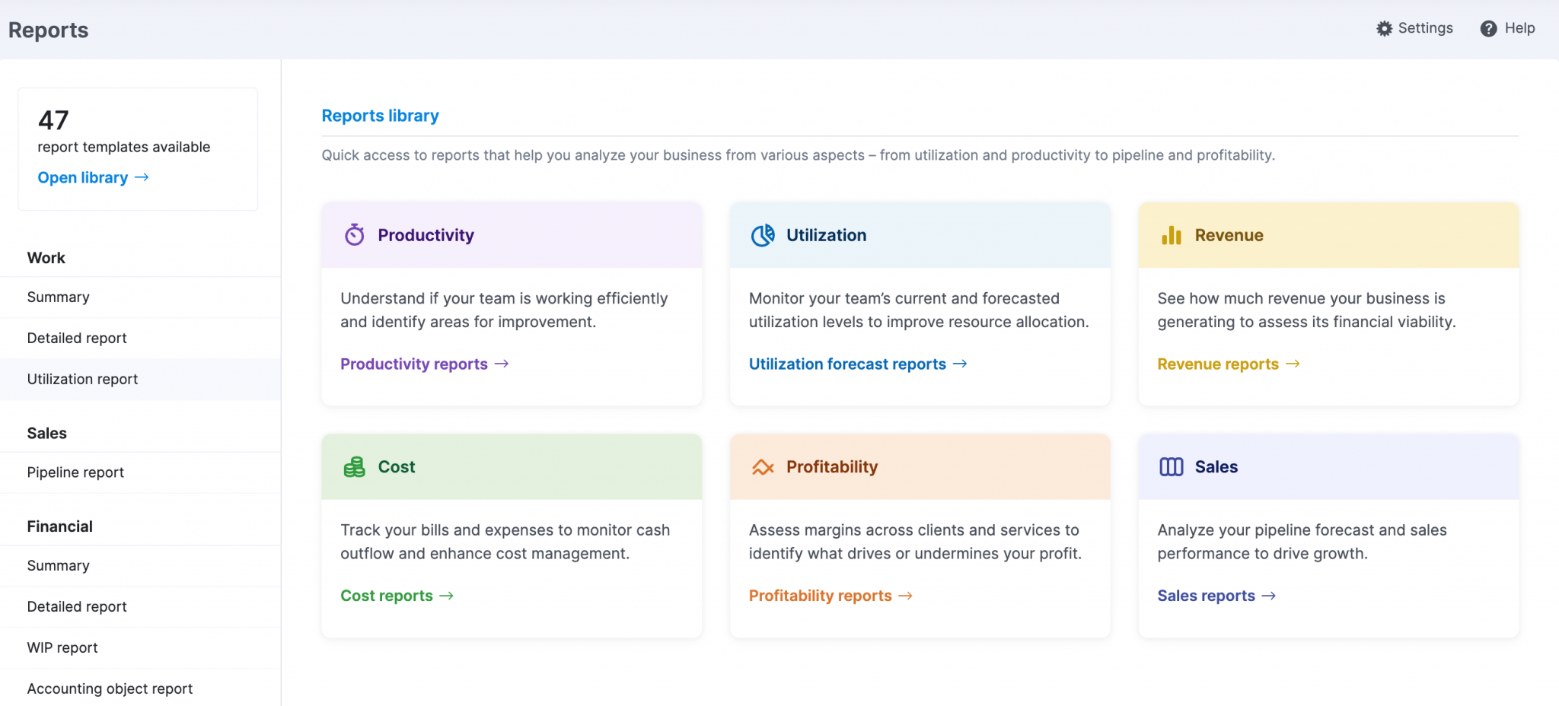Open Revenue reports
Image resolution: width=1559 pixels, height=706 pixels.
[1217, 364]
